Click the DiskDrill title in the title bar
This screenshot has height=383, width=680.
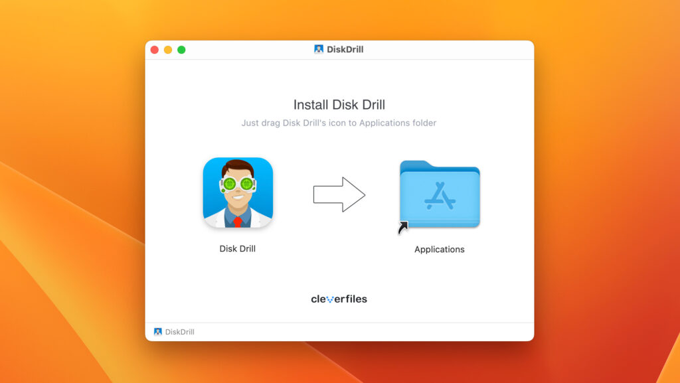[345, 48]
